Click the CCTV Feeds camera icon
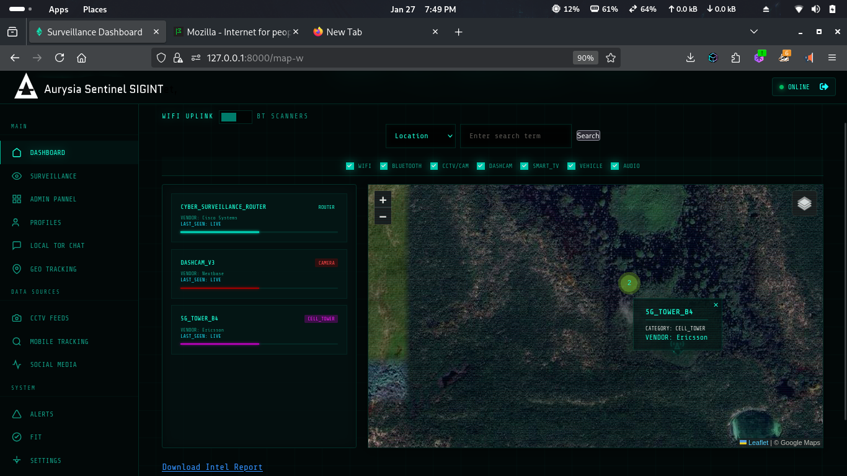Viewport: 847px width, 476px height. coord(17,318)
